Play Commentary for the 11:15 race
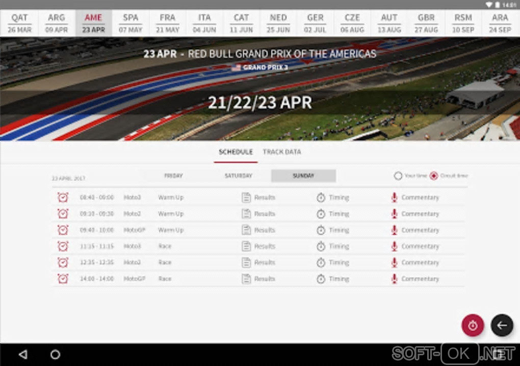The width and height of the screenshot is (520, 366). tap(415, 246)
